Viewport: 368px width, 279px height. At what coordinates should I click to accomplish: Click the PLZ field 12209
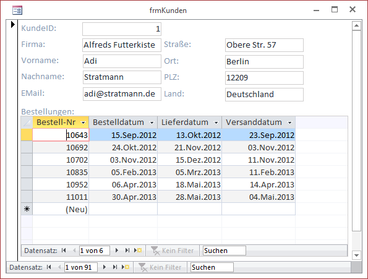(264, 78)
